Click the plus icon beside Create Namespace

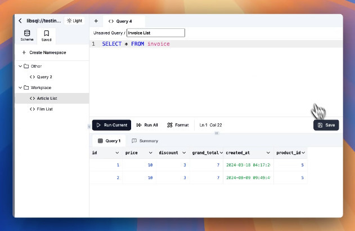point(24,52)
